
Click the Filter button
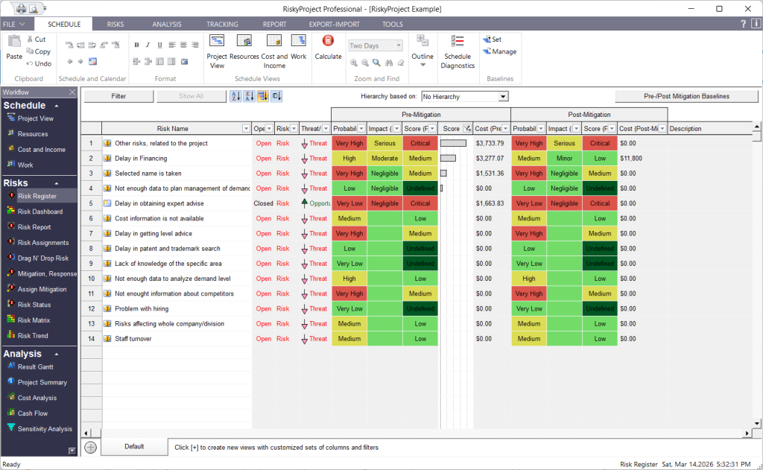pos(118,96)
